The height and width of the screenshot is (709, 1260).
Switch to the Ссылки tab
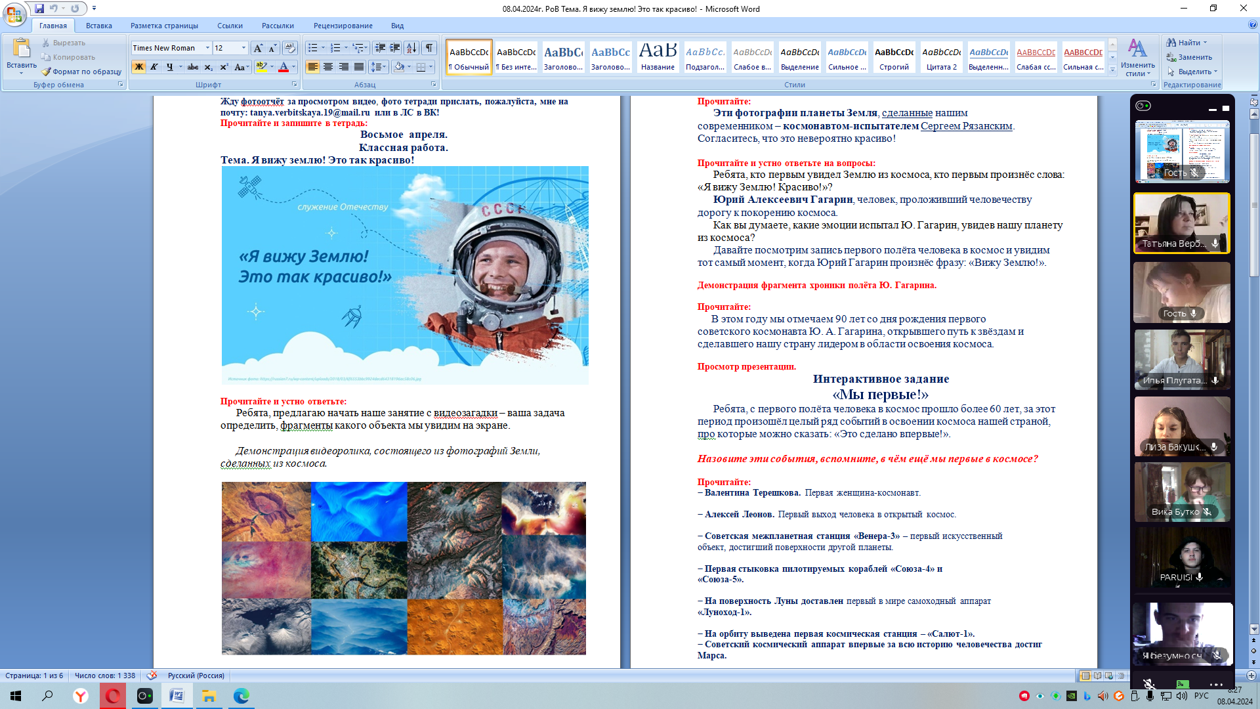[x=230, y=26]
